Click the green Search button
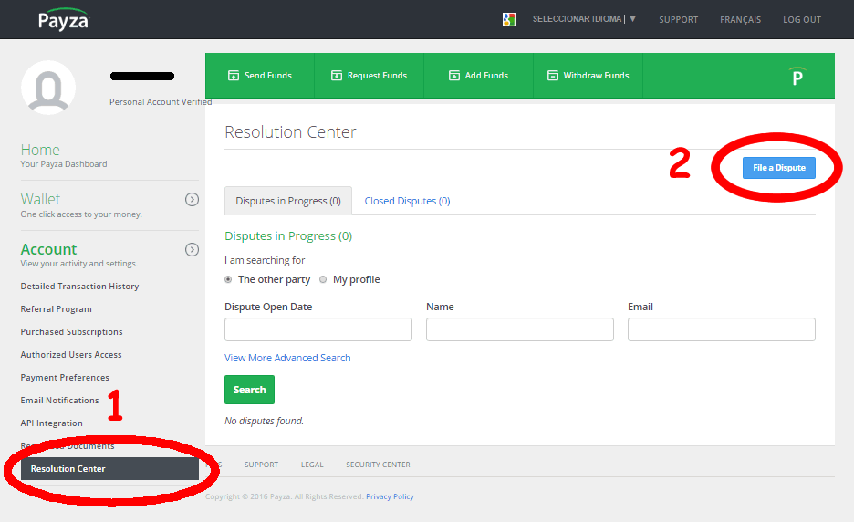This screenshot has height=522, width=854. tap(249, 390)
